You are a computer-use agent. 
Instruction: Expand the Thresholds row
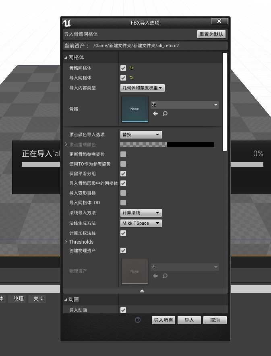coord(66,242)
